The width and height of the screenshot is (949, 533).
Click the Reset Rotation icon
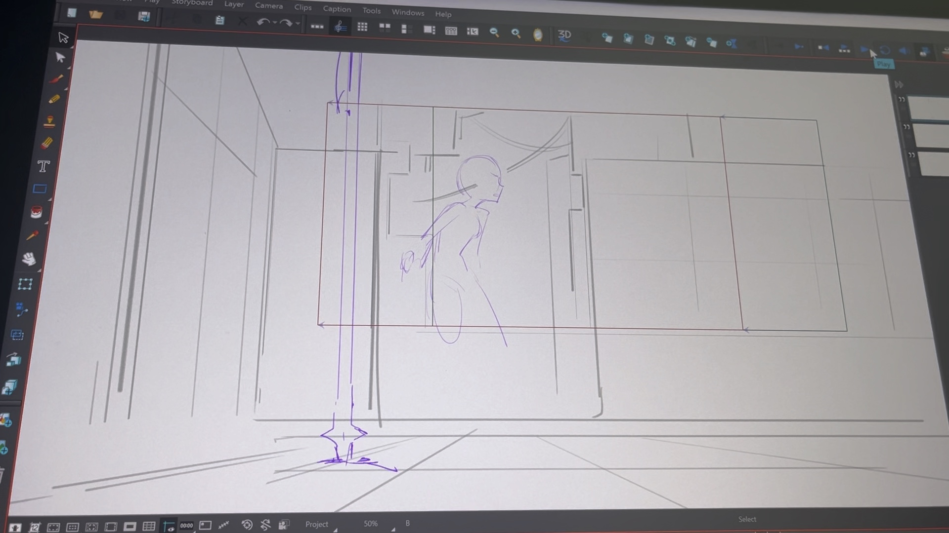(x=265, y=525)
